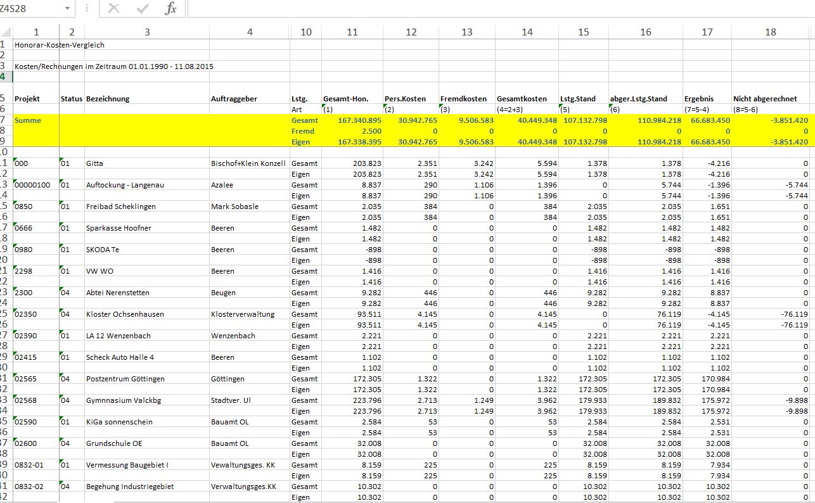Click inside the Name Box showing Z4S28
The width and height of the screenshot is (815, 503).
click(30, 9)
